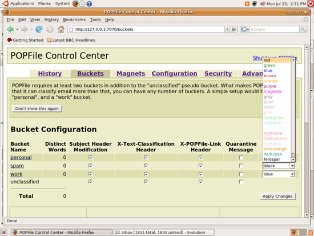
Task: Open the forward button history dropdown arrow
Action: tap(31, 29)
